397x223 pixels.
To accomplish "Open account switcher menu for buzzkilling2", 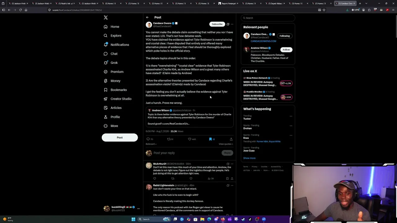I will (138, 208).
